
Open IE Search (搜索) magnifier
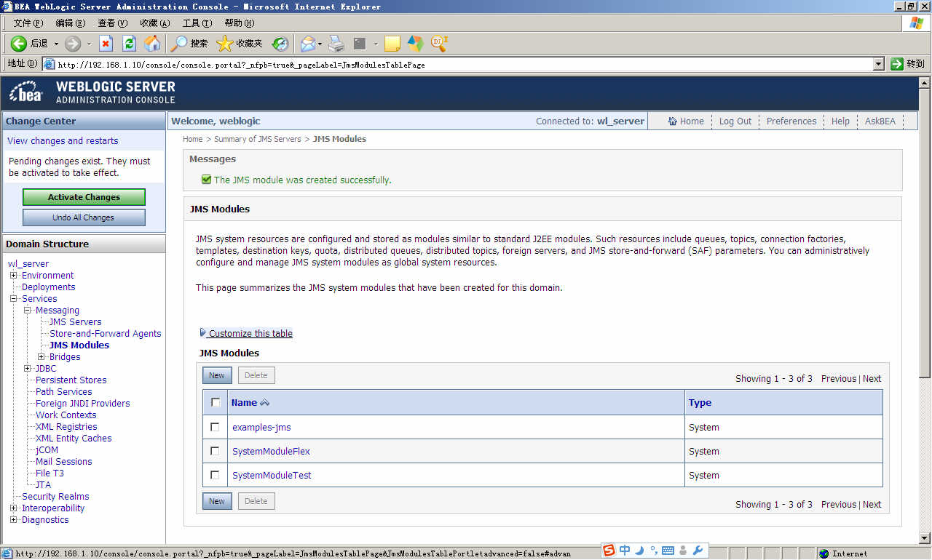(178, 44)
